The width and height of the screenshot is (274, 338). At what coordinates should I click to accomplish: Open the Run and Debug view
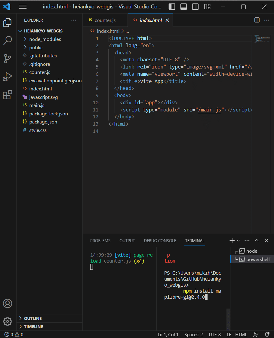coord(8,77)
